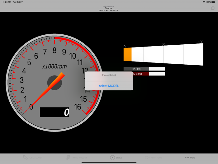Tap the Rev Limit label
218x164 pixels.
point(141,74)
